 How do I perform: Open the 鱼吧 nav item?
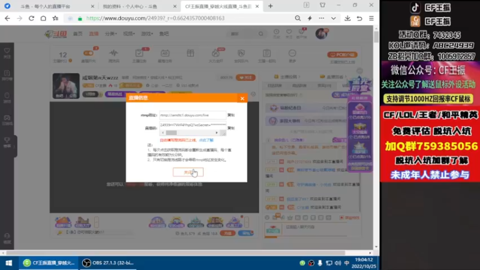coord(164,34)
